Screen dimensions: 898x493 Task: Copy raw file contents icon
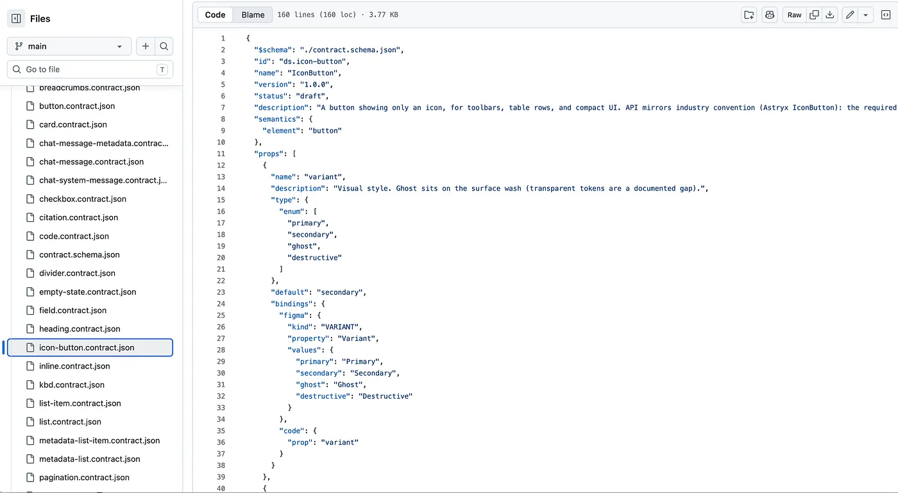pyautogui.click(x=814, y=15)
